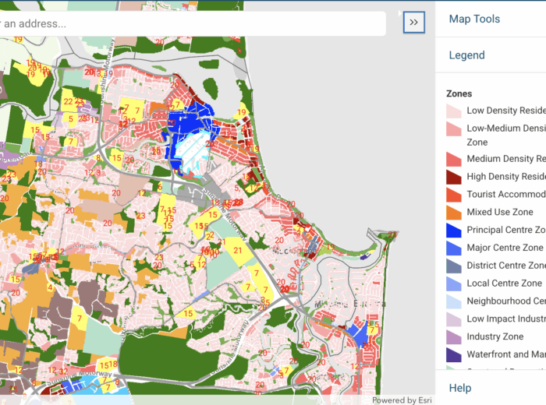This screenshot has height=405, width=546.
Task: Click the yellow parcel labelled 22 on the map
Action: (x=69, y=100)
